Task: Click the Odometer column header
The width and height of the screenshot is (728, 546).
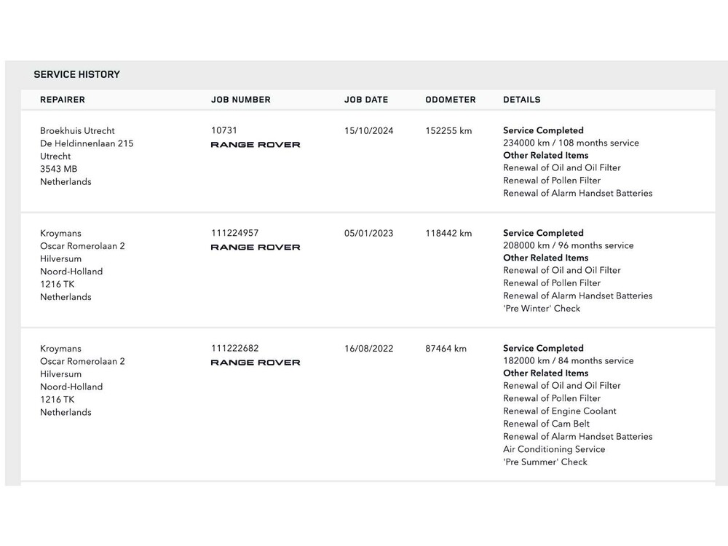Action: 451,100
